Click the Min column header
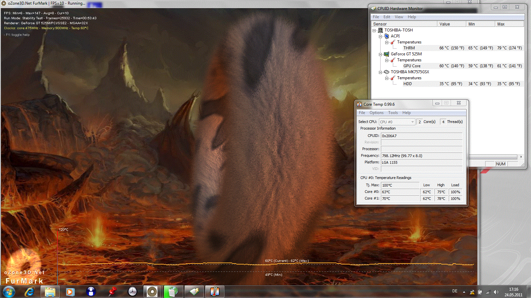 tap(480, 24)
